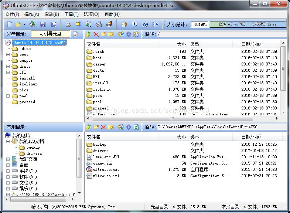
Task: Click the Compress ISO toolbar icon
Action: point(78,24)
